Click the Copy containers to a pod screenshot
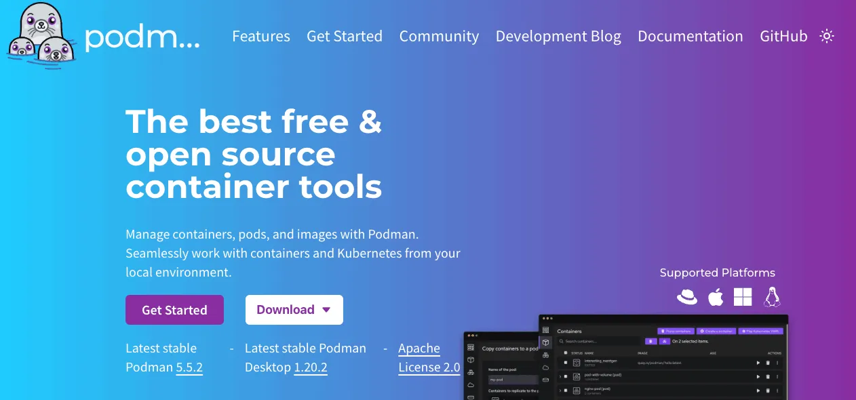This screenshot has width=856, height=400. 501,366
